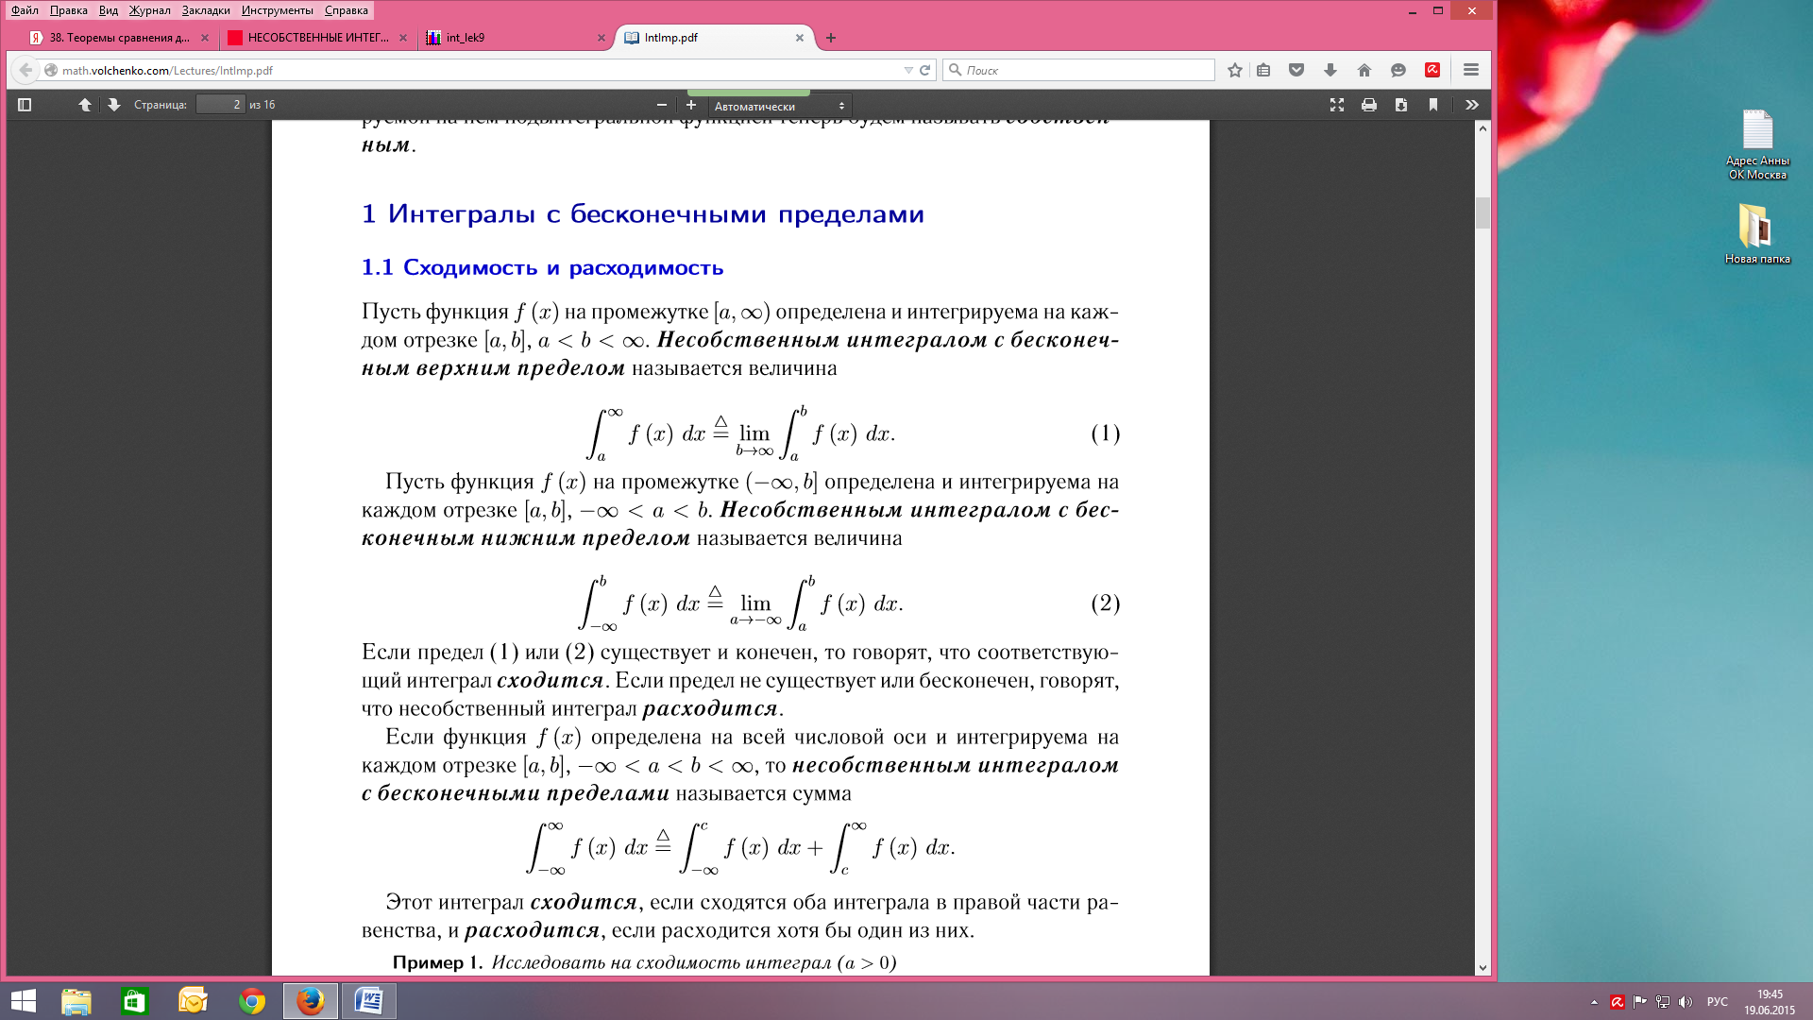Open the Firefox hamburger menu
1813x1020 pixels.
1471,70
